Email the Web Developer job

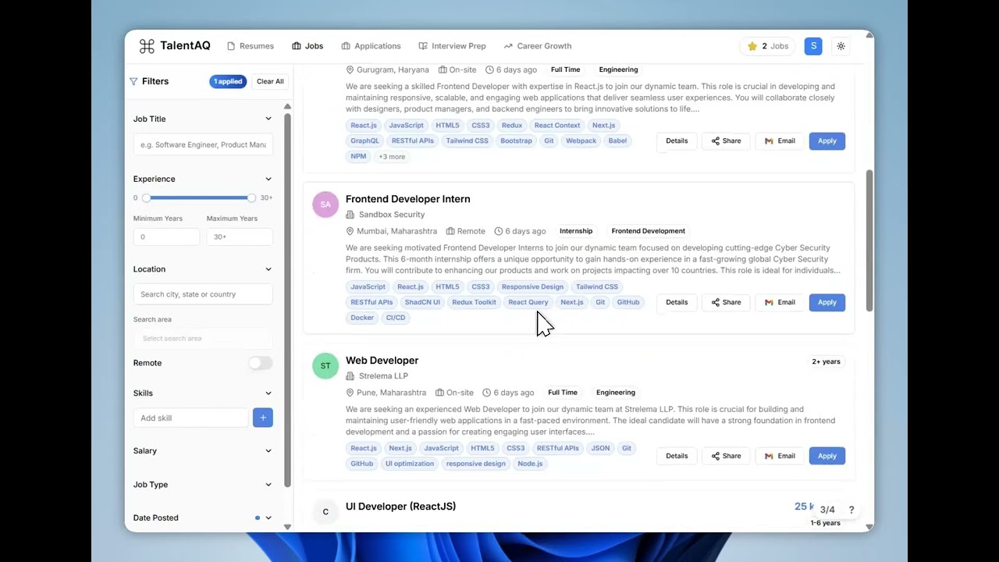coord(780,456)
